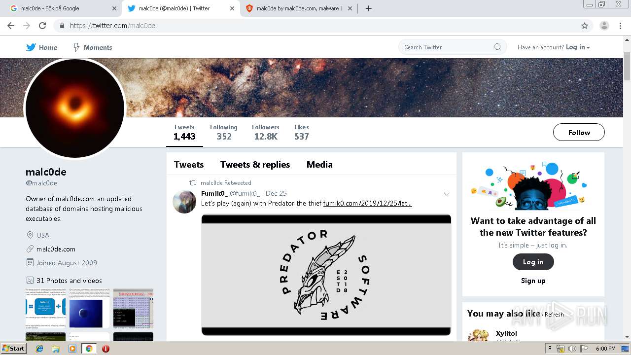Viewport: 631px width, 355px height.
Task: Click the malc0de profile name heading
Action: pyautogui.click(x=46, y=172)
